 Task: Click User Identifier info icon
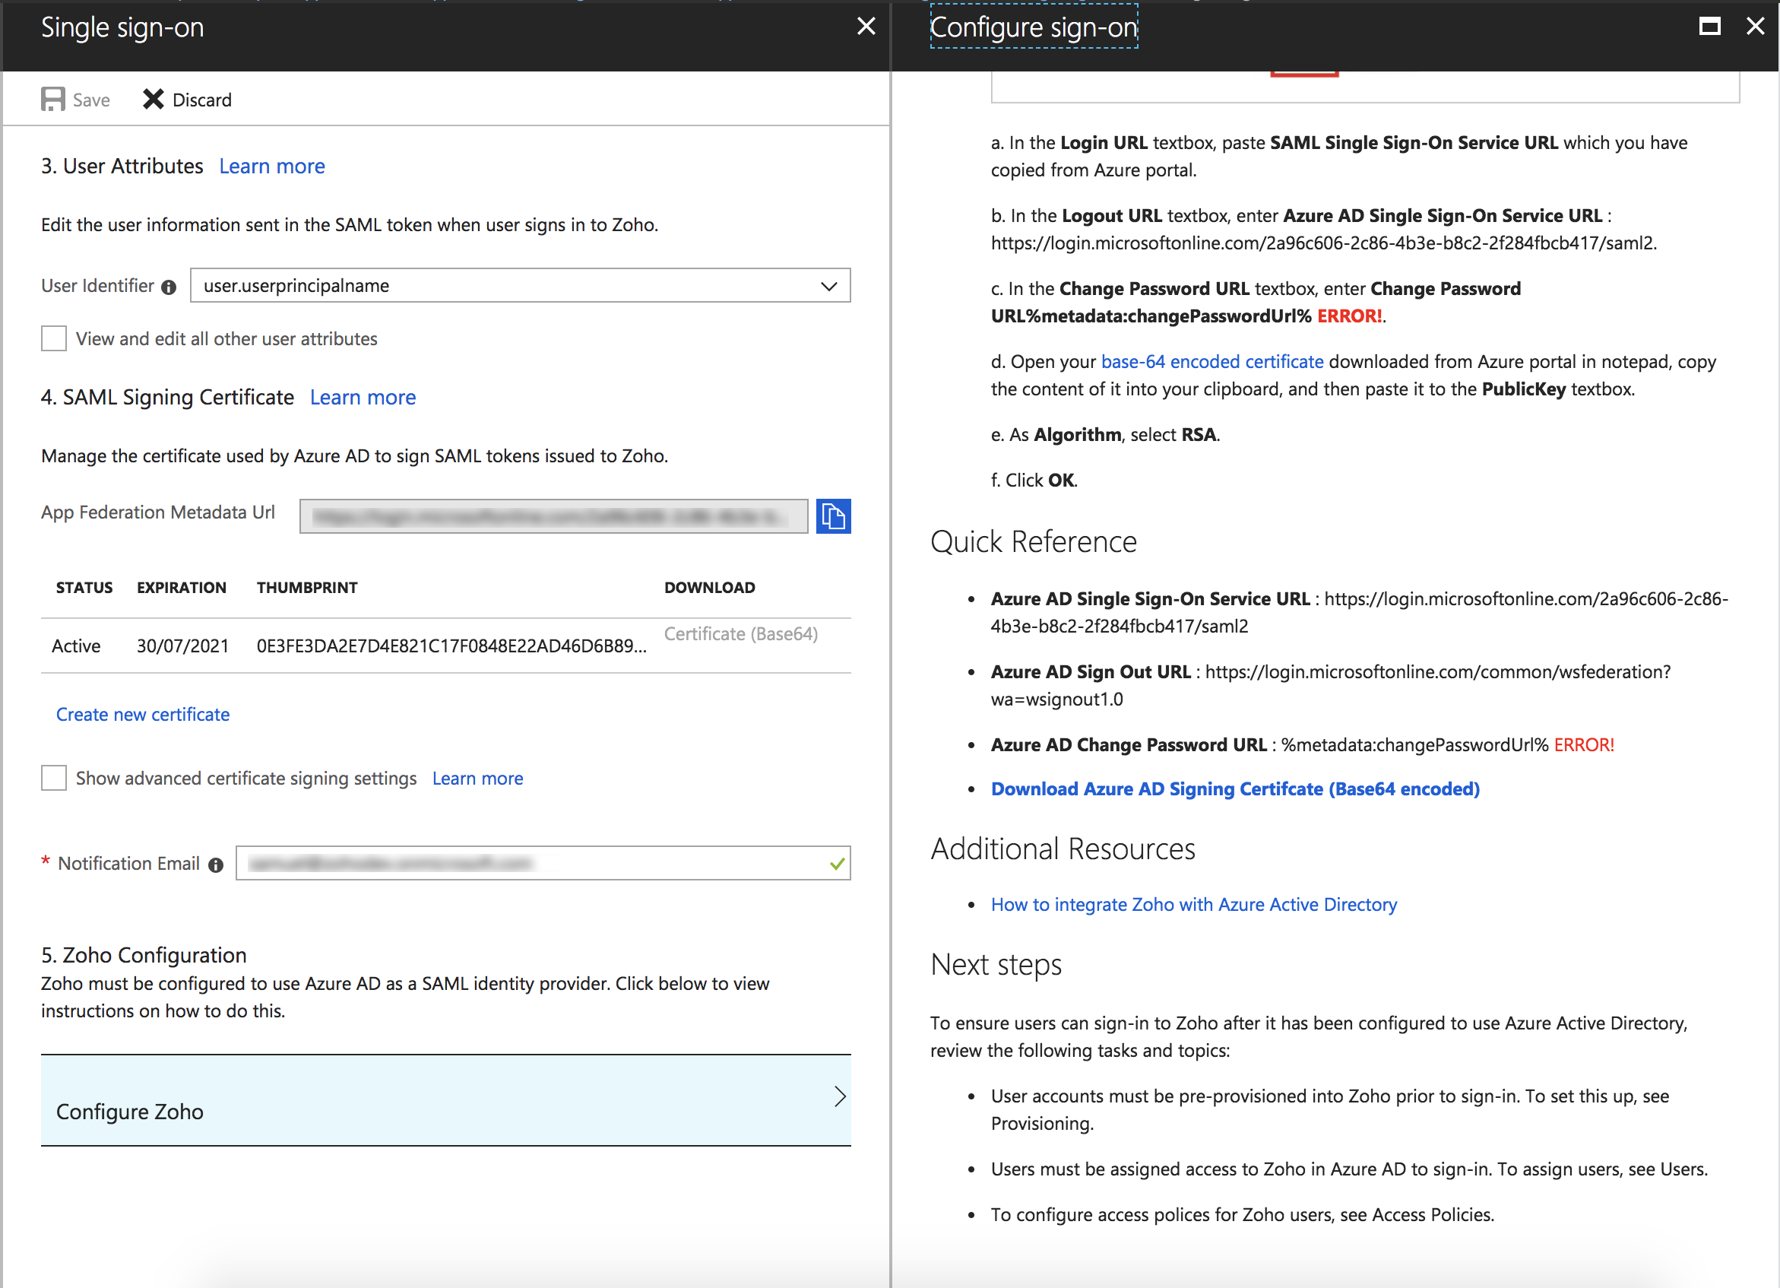[169, 287]
